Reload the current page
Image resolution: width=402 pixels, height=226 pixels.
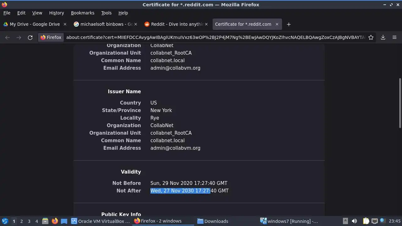[x=30, y=37]
